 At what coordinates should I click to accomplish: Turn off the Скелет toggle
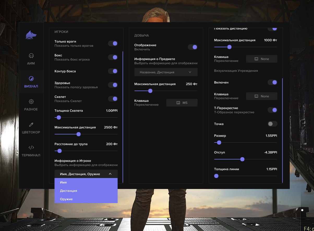[113, 99]
